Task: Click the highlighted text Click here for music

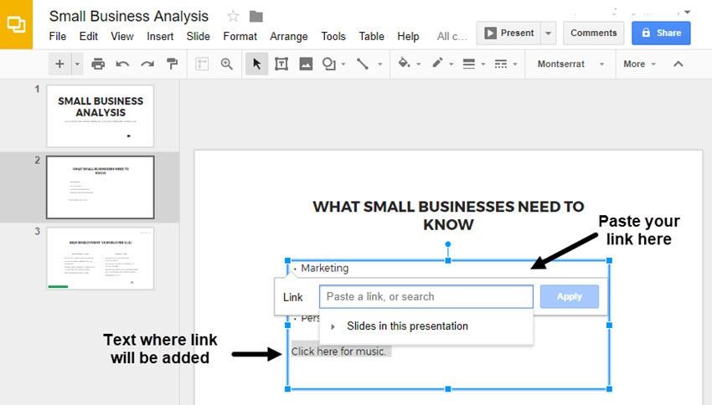Action: [x=339, y=351]
